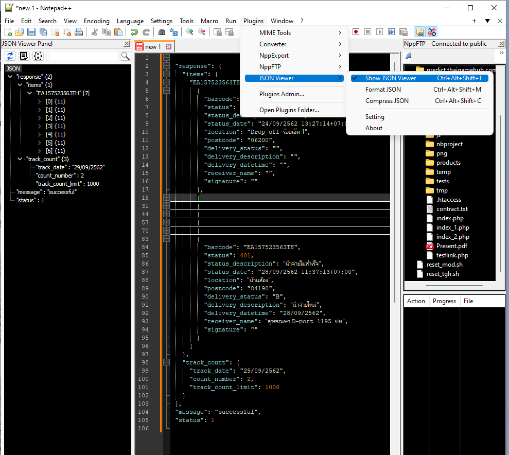Click the Start Recording macro icon

click(x=356, y=32)
